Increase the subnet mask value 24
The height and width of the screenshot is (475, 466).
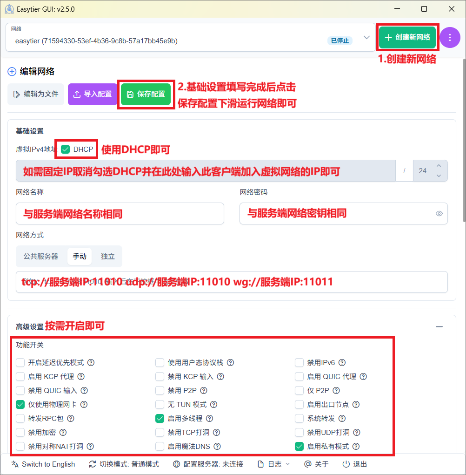tap(439, 166)
